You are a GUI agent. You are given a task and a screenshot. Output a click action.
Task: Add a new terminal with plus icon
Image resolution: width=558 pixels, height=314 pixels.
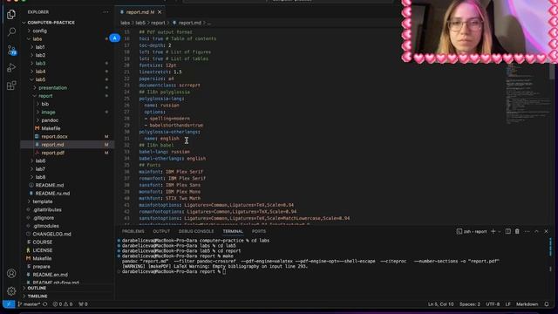493,231
